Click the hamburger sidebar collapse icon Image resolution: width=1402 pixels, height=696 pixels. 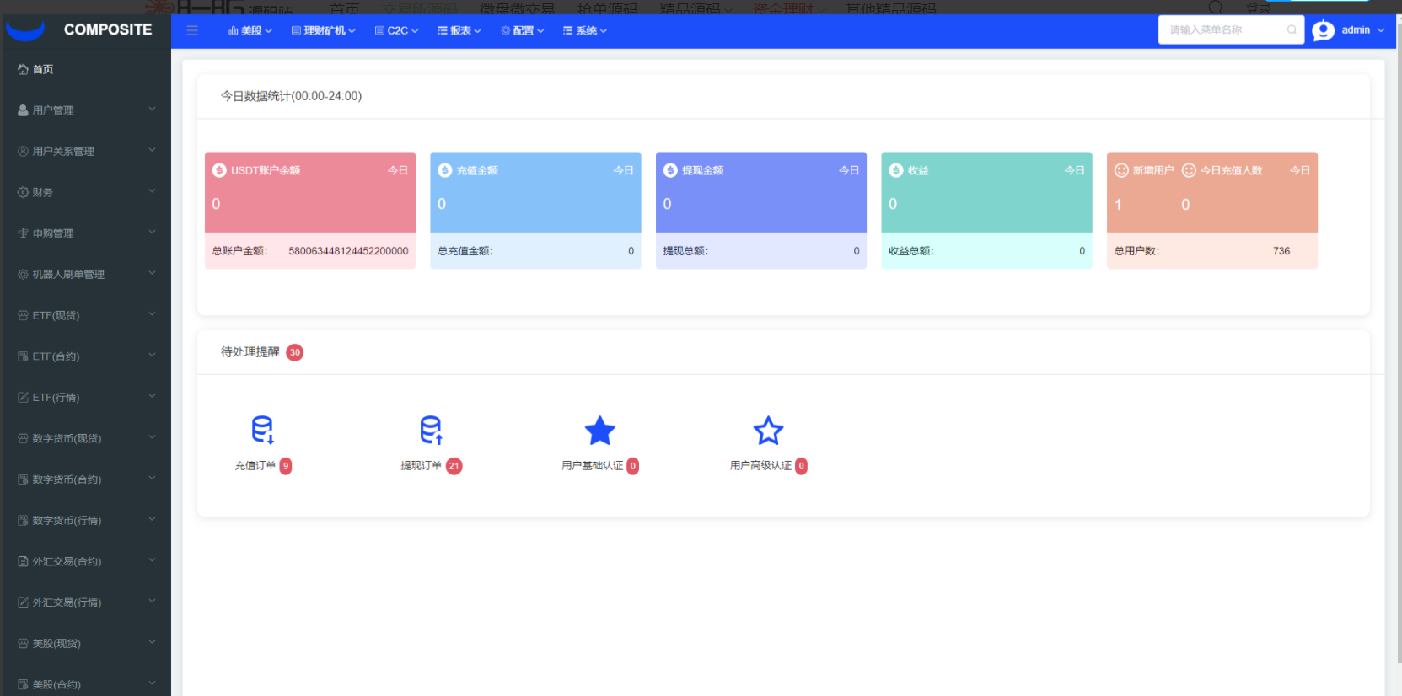click(192, 30)
